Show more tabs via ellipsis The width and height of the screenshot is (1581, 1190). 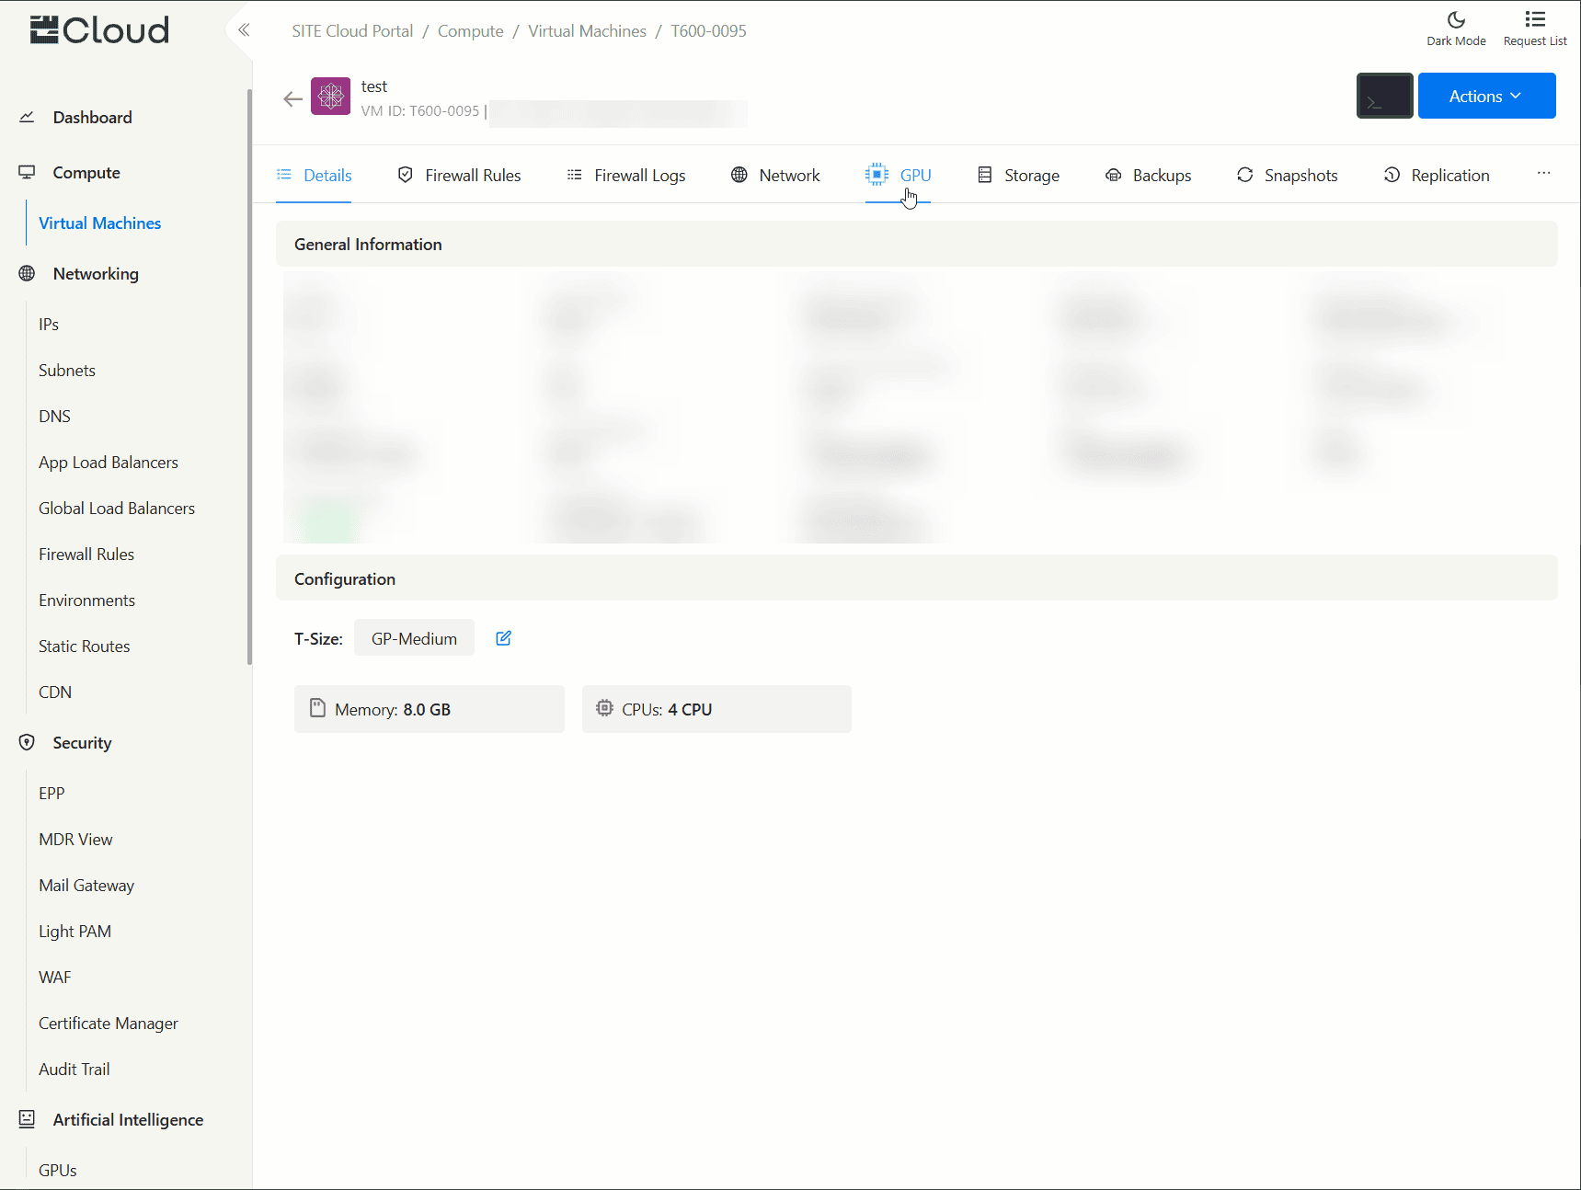pos(1543,174)
